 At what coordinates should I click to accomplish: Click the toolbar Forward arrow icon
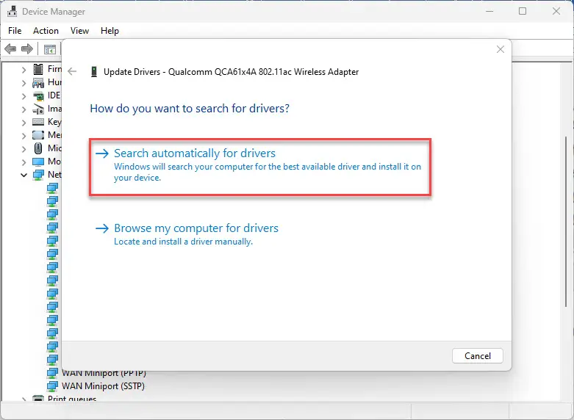point(27,48)
